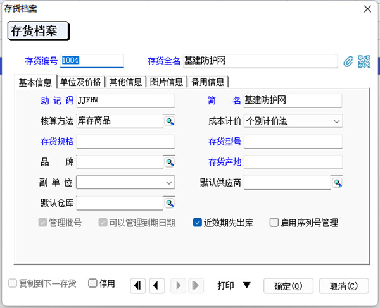Viewport: 380px width, 308px height.
Task: Enable 启用序列号管理 checkbox
Action: pos(274,222)
